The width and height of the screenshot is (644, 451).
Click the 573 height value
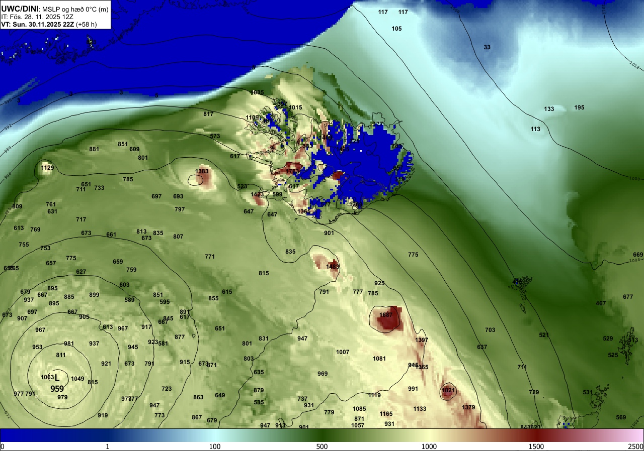click(215, 136)
